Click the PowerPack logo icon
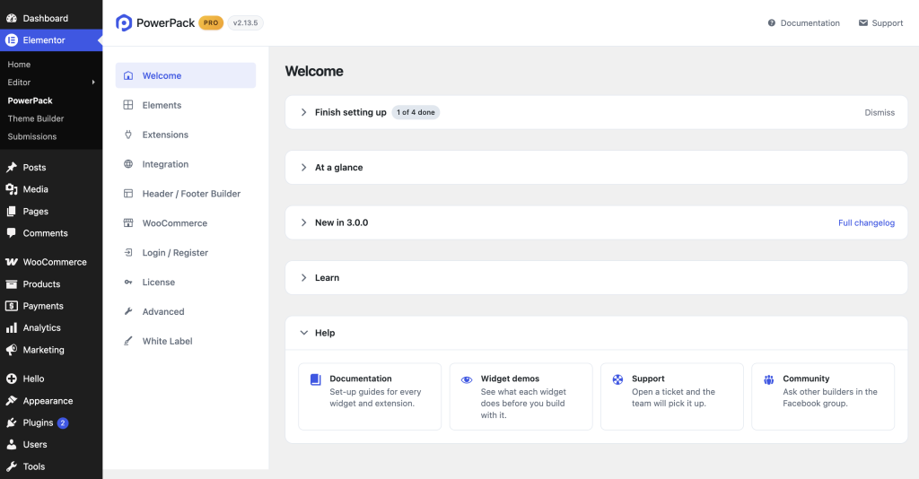This screenshot has height=479, width=919. 124,22
